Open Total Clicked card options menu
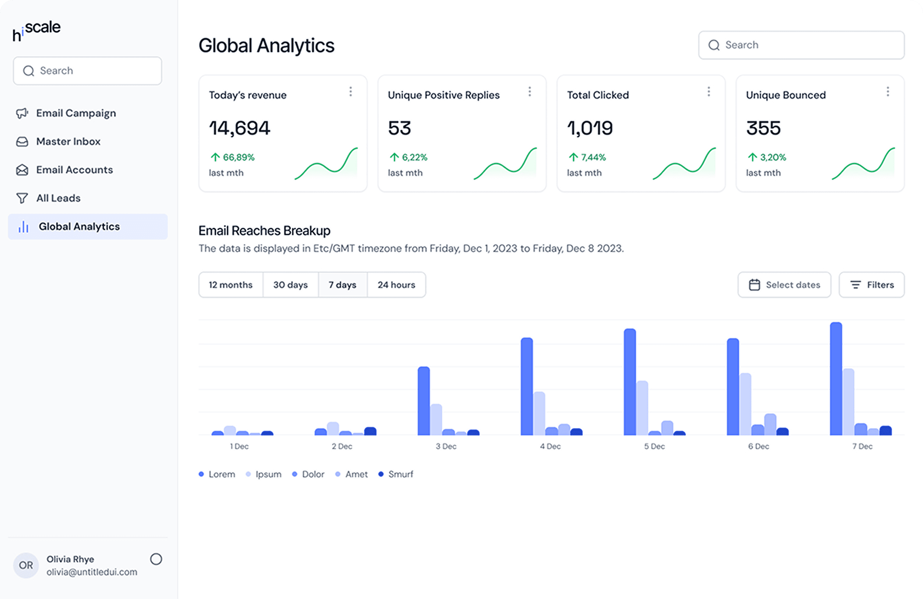The image size is (923, 599). (x=709, y=92)
